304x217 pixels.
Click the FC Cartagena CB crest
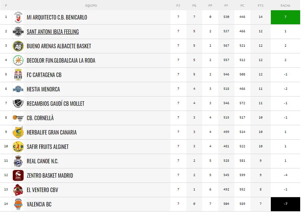pyautogui.click(x=18, y=75)
